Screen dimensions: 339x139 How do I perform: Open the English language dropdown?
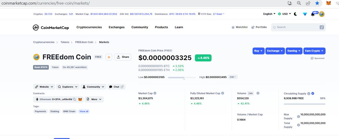pyautogui.click(x=269, y=14)
